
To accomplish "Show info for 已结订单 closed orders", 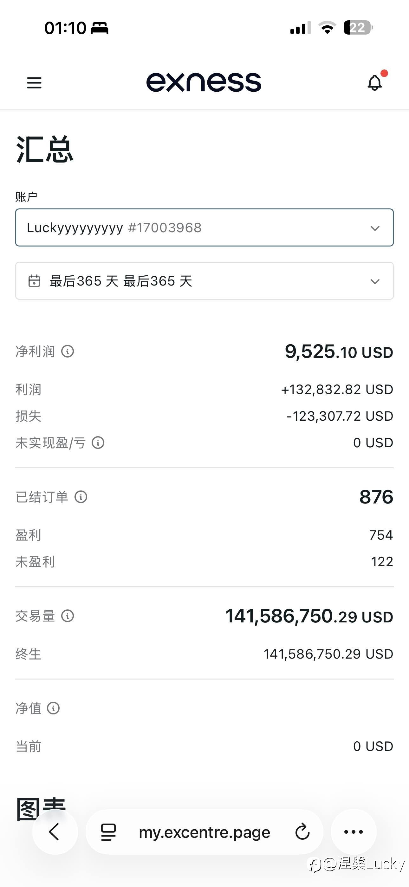I will point(81,497).
